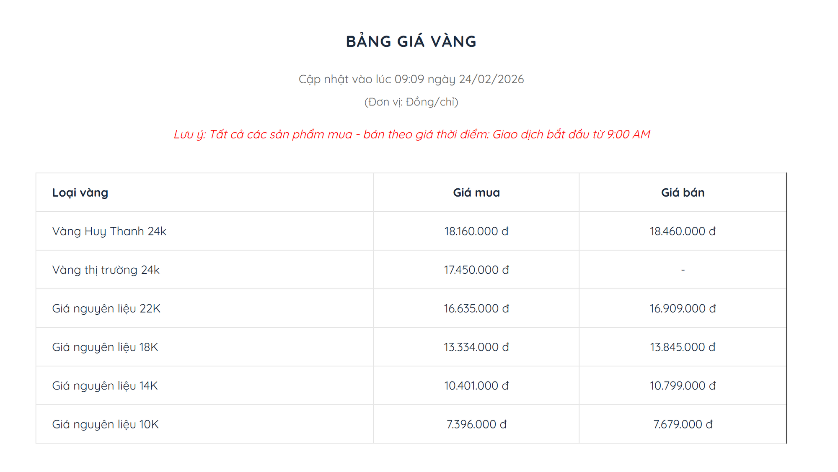The height and width of the screenshot is (472, 838).
Task: Click the "Giá mua" column header
Action: coord(476,192)
